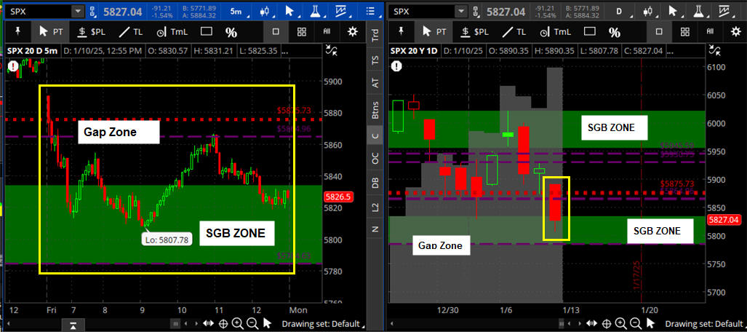
Task: Open left chart settings gear
Action: click(x=353, y=32)
